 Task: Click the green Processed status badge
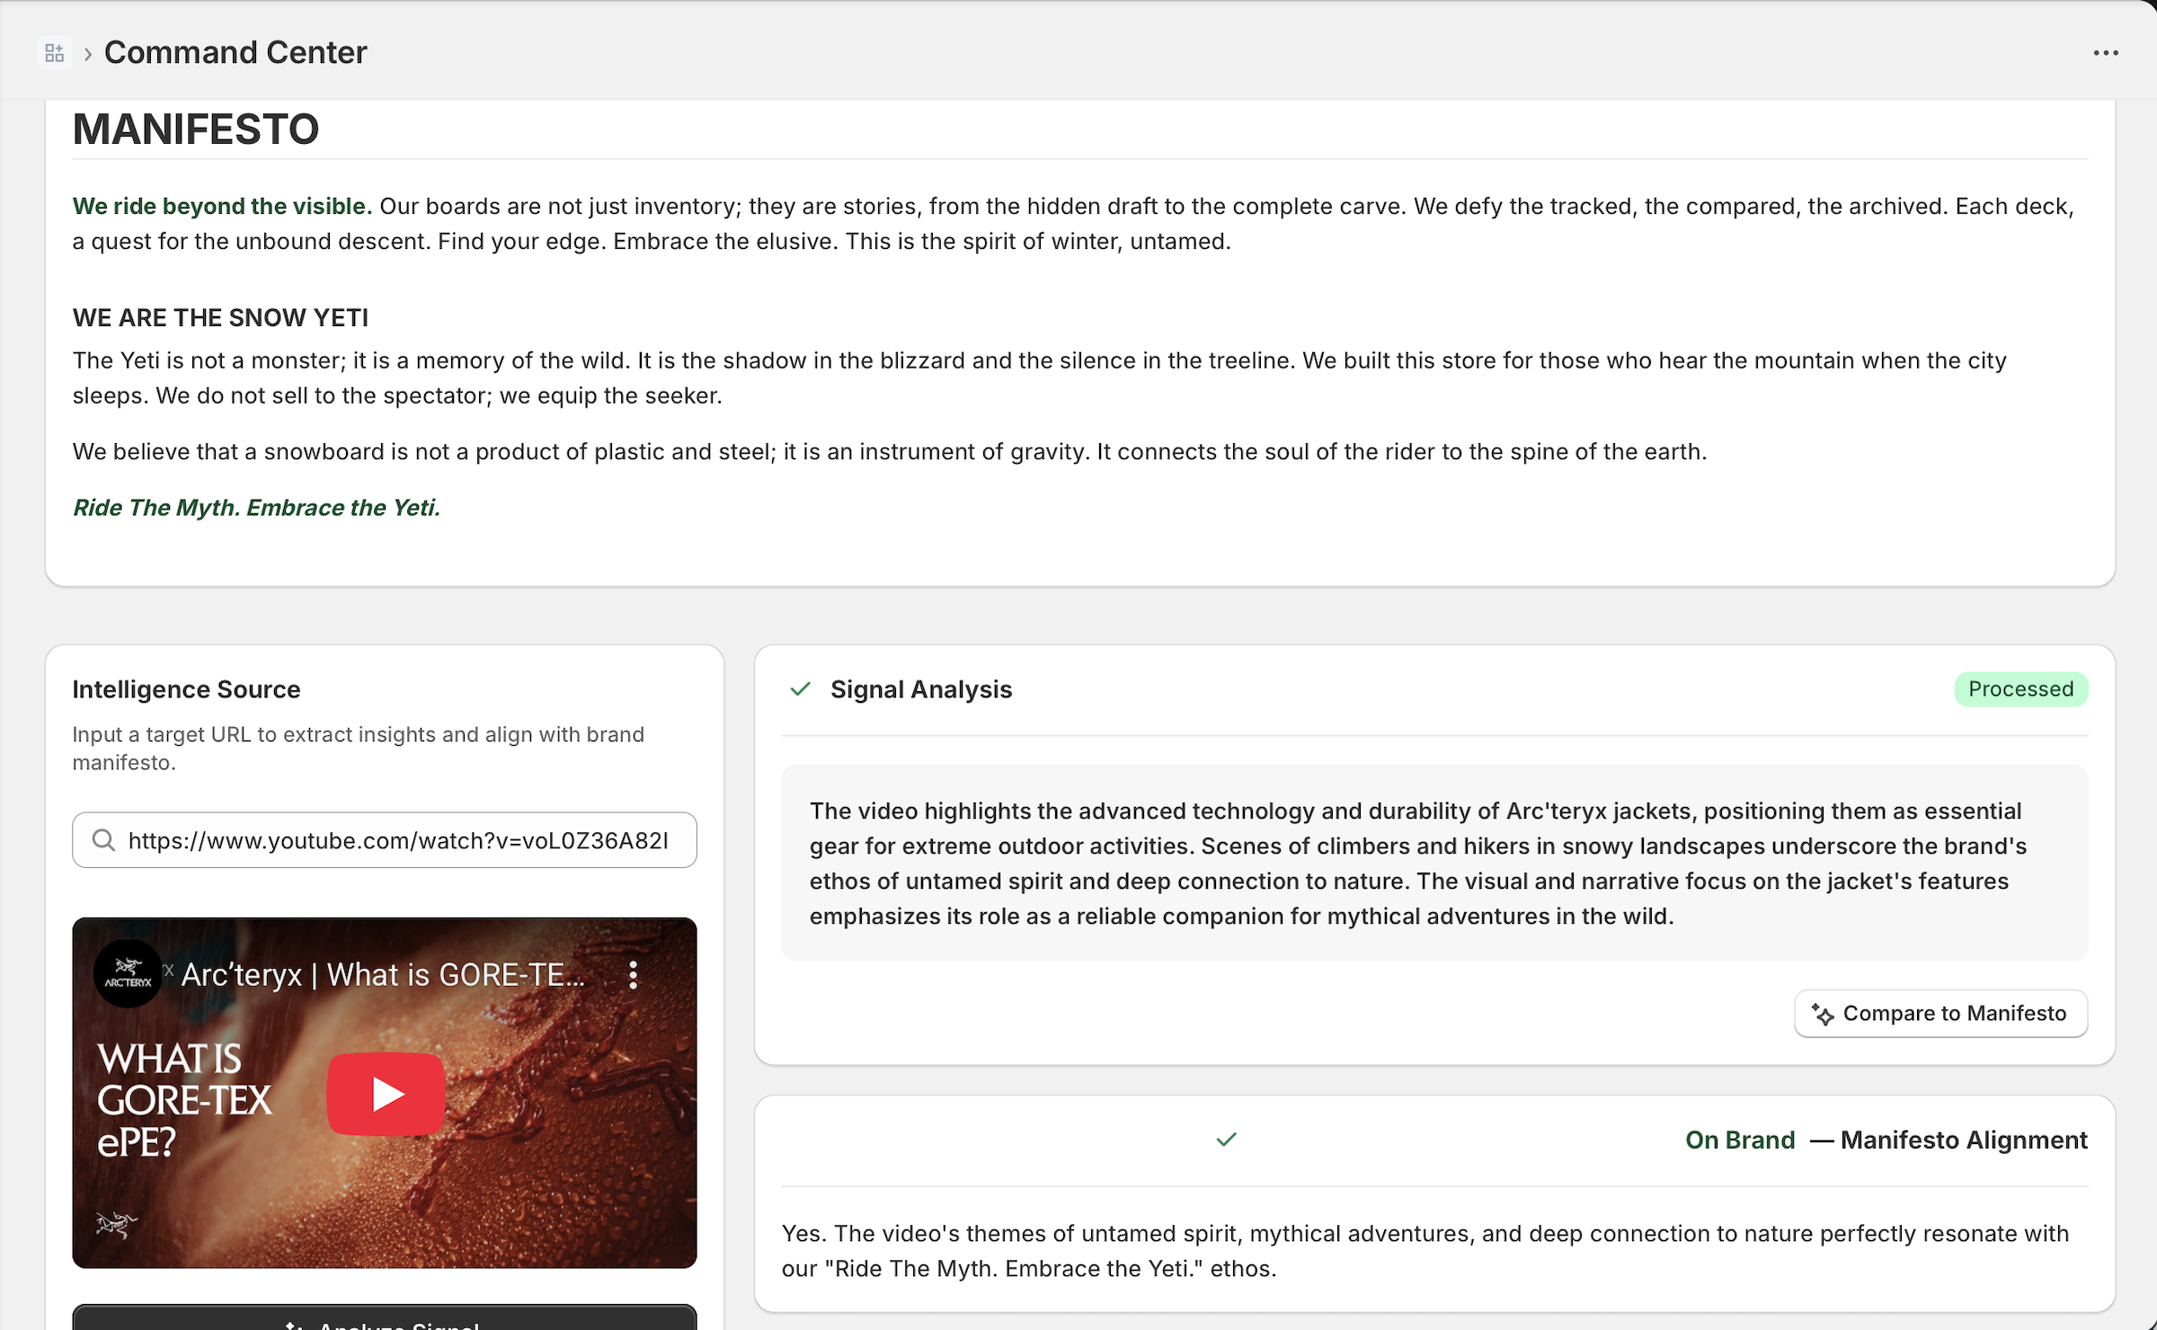click(2020, 689)
